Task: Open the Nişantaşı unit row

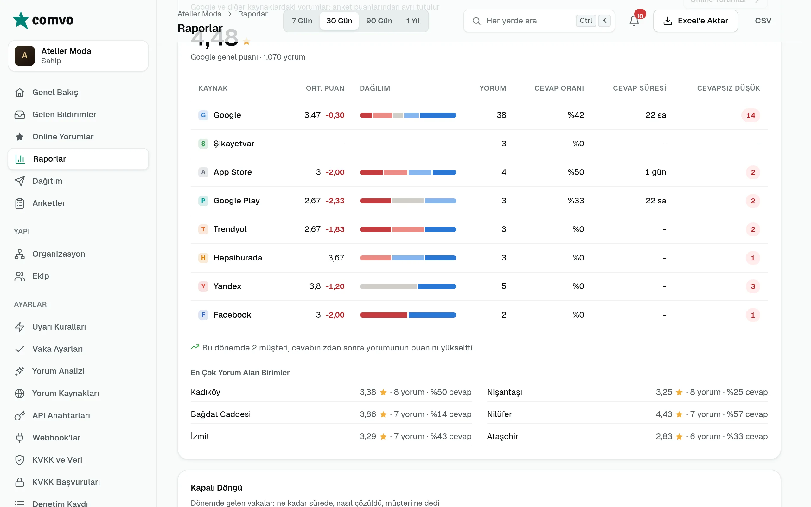Action: (627, 392)
